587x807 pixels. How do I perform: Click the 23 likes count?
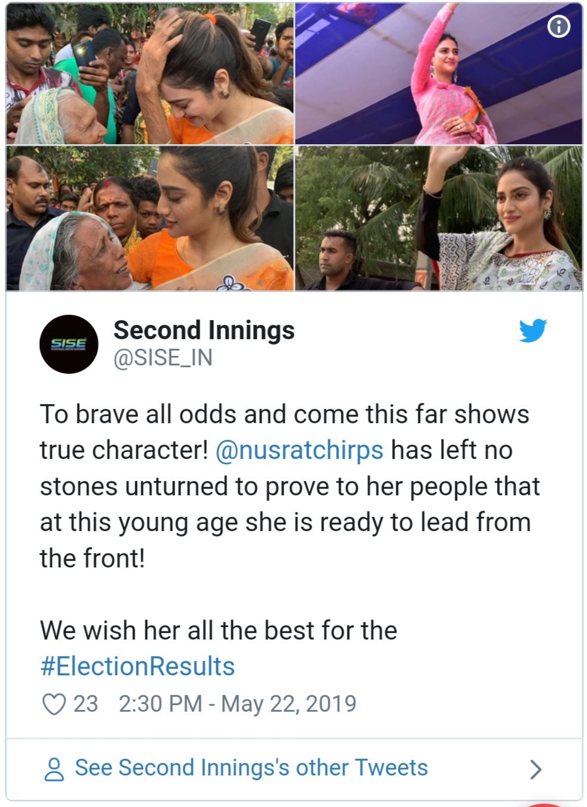click(x=86, y=704)
